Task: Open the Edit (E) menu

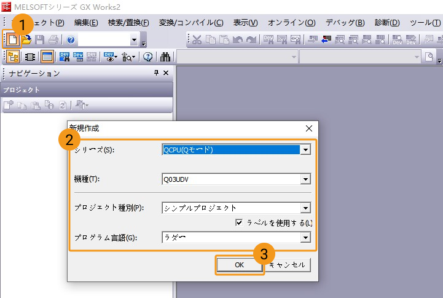Action: (86, 23)
